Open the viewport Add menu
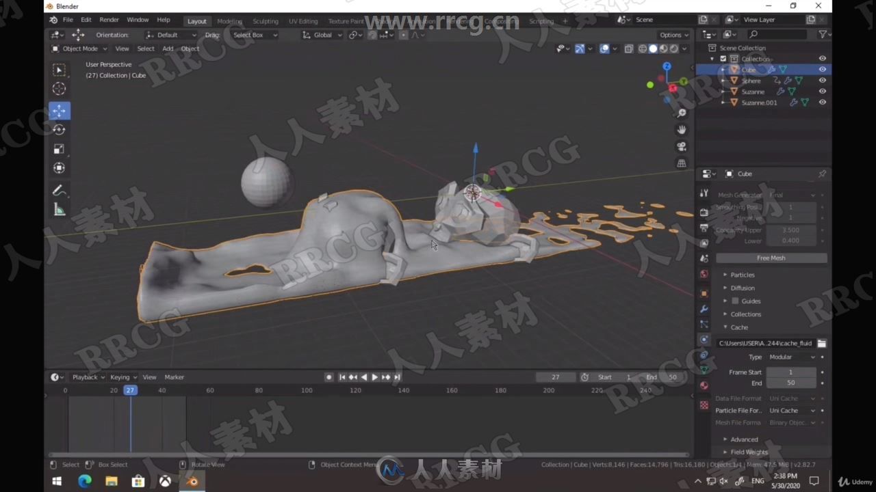 click(168, 49)
